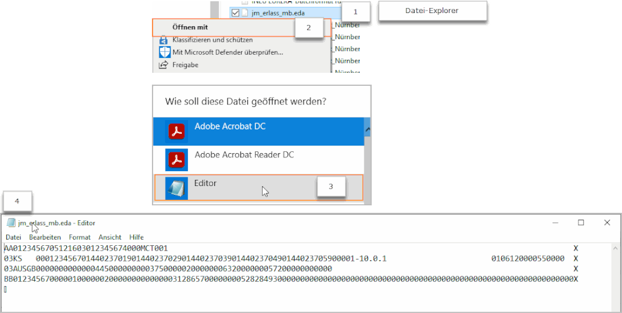Screen dimensions: 622x313
Task: Open the Hilfe menu in Editor
Action: (136, 237)
